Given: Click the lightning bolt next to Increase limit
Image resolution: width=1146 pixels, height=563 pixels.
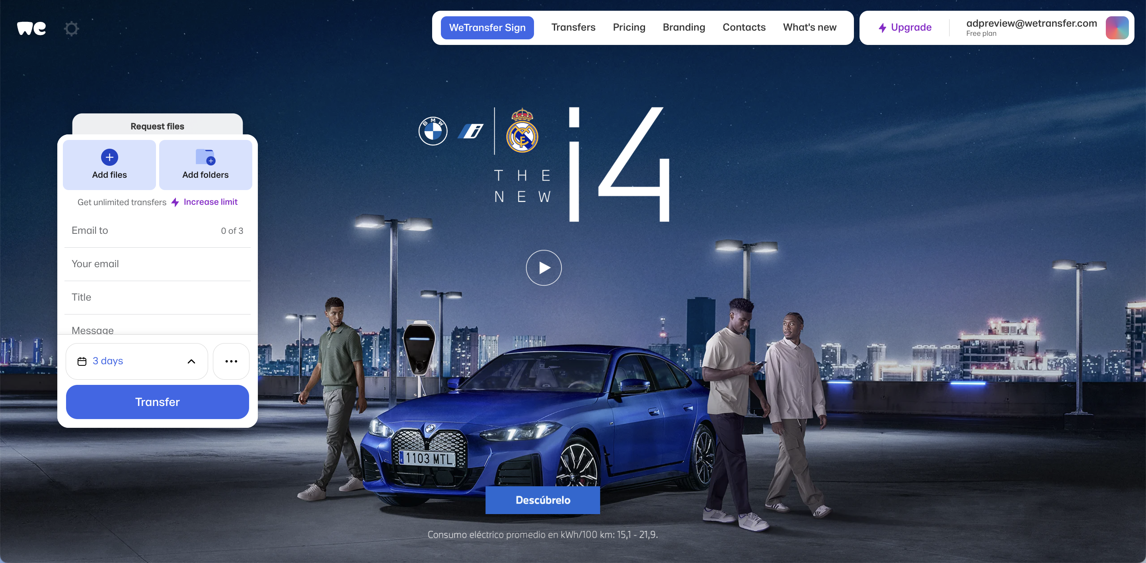Looking at the screenshot, I should click(x=175, y=202).
